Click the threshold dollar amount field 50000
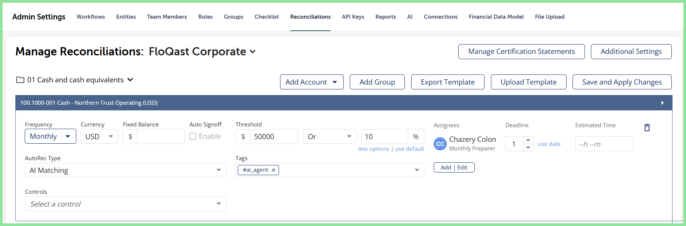686x226 pixels. point(274,136)
